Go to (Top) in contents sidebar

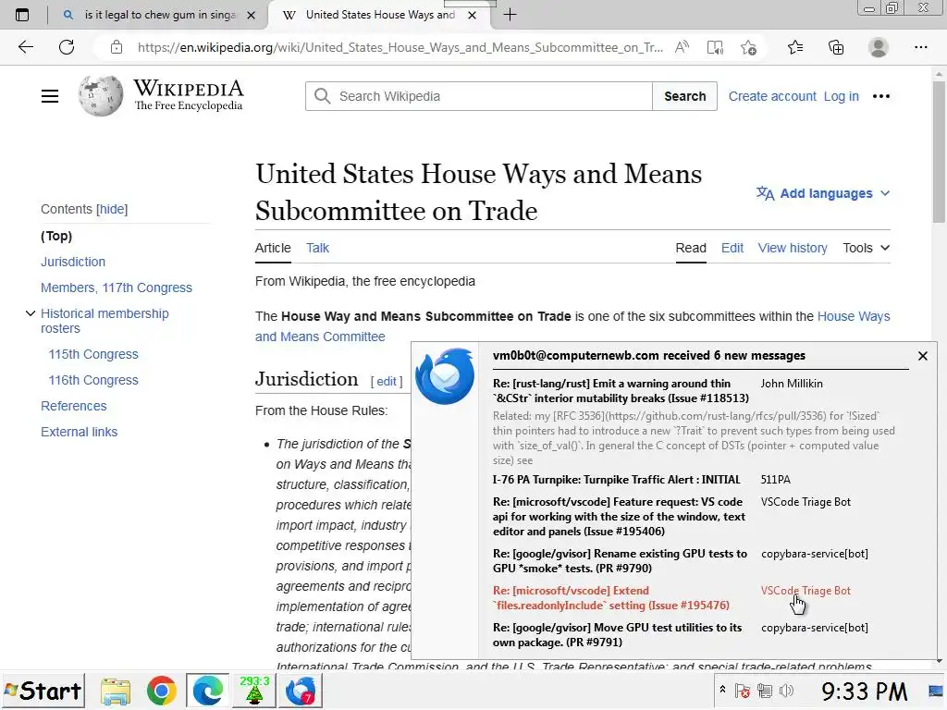[56, 236]
